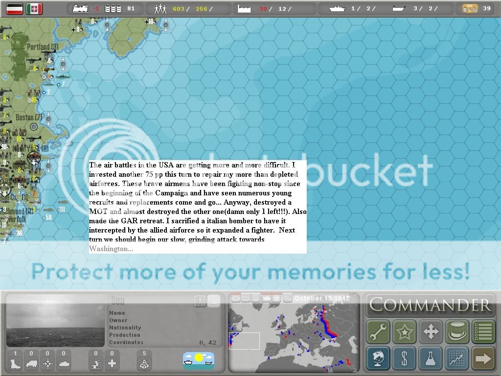
Task: Toggle the tank filter above the minimap
Action: point(266,298)
